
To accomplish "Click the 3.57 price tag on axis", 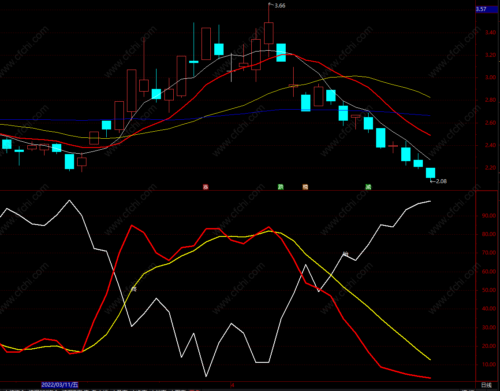I will coord(487,9).
